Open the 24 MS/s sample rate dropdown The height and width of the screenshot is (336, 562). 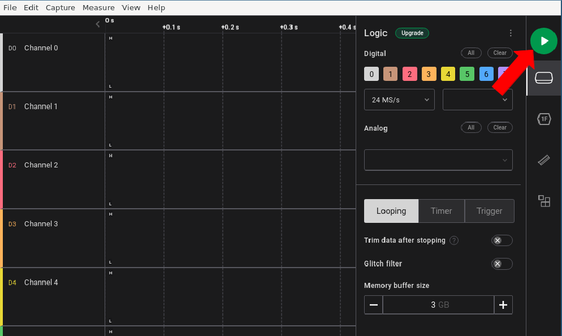tap(399, 100)
